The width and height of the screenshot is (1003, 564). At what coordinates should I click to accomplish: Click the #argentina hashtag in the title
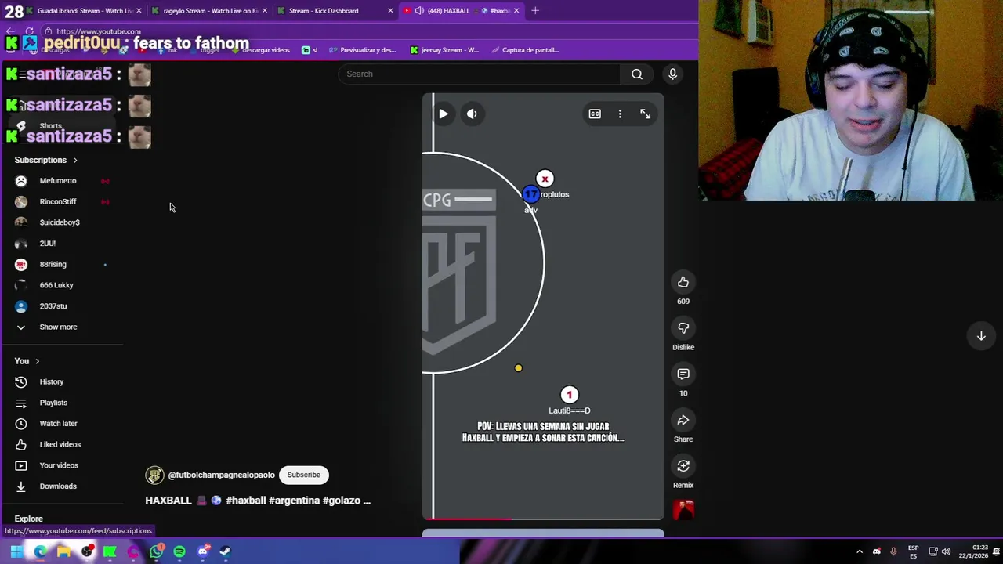(294, 501)
